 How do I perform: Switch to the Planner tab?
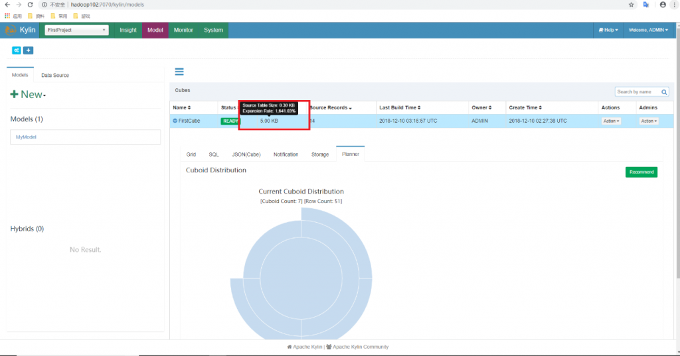click(x=351, y=154)
